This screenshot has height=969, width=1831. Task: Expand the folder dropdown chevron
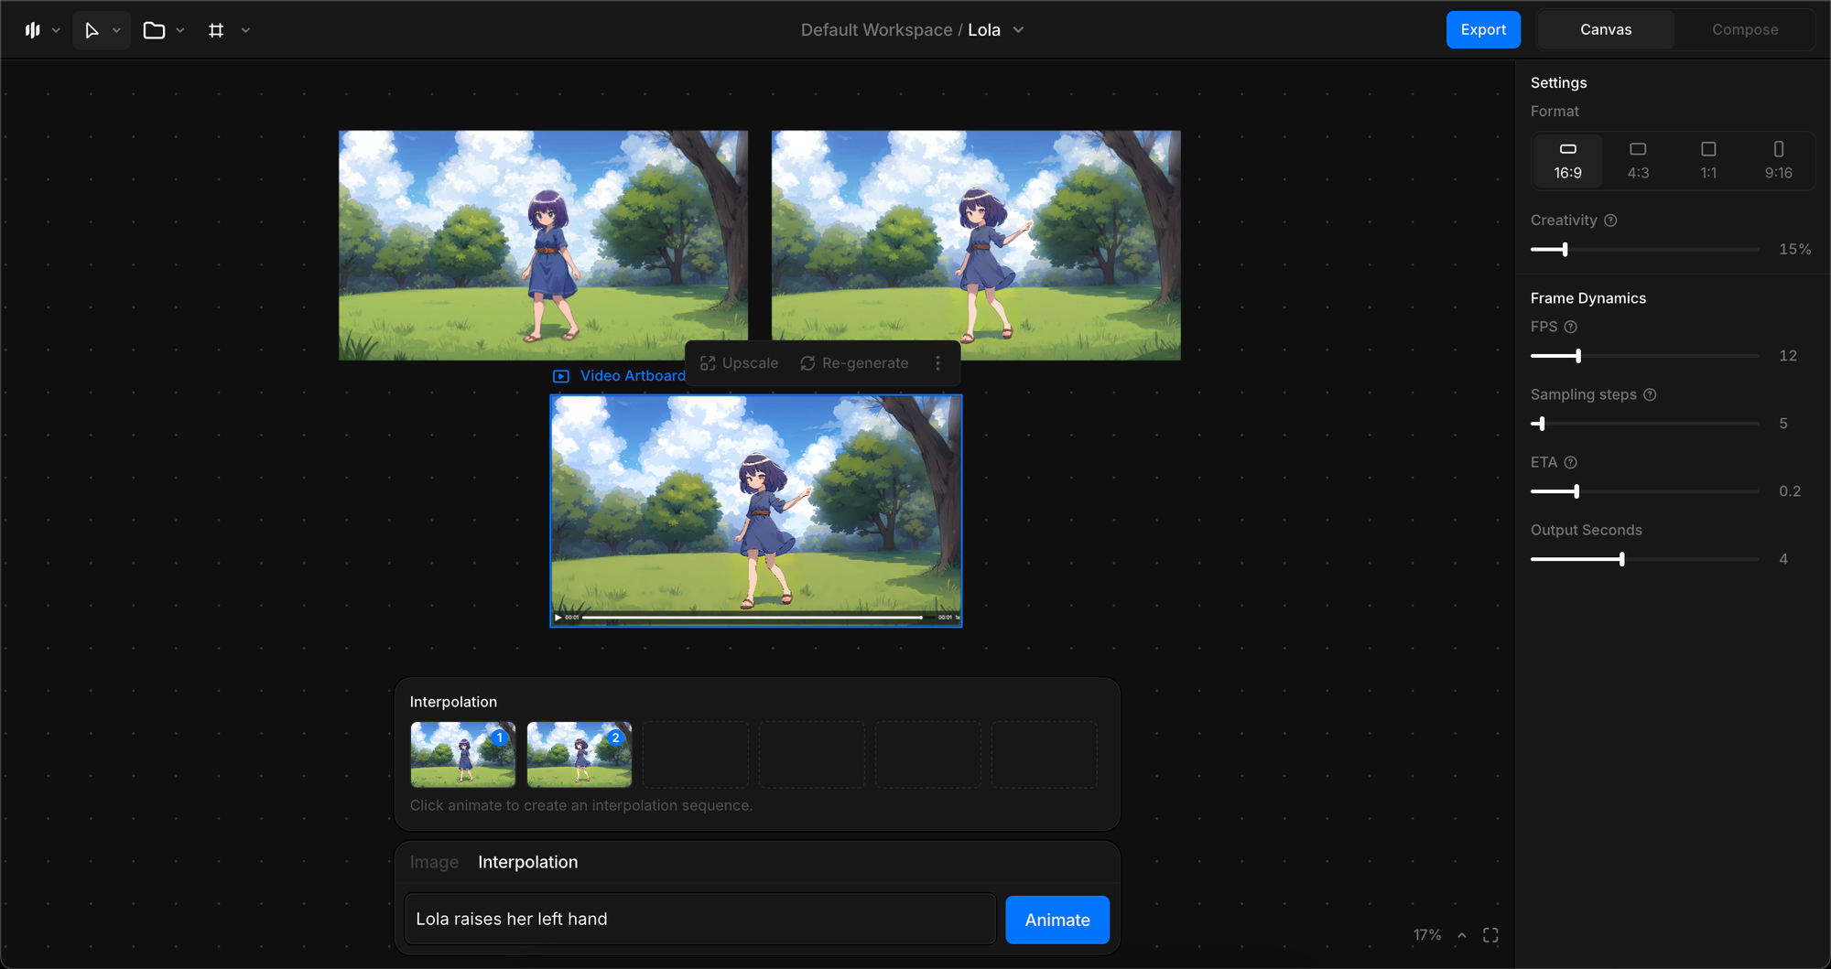click(180, 30)
